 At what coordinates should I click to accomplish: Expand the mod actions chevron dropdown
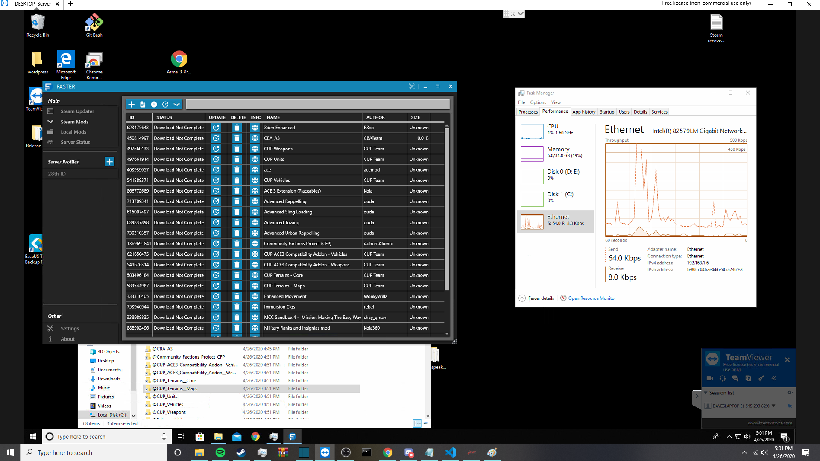177,104
